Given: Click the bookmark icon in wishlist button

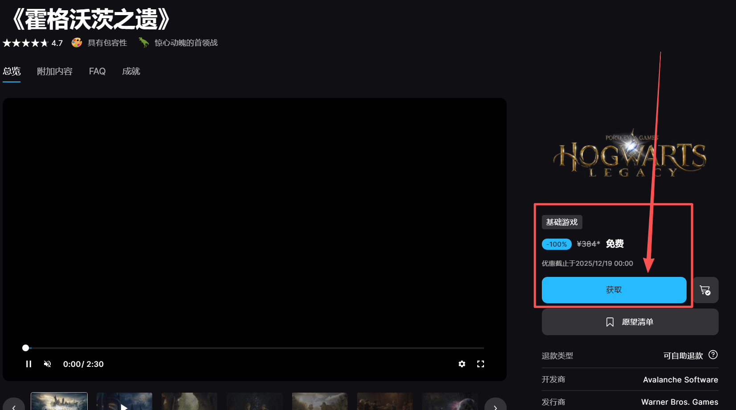Looking at the screenshot, I should pos(610,321).
